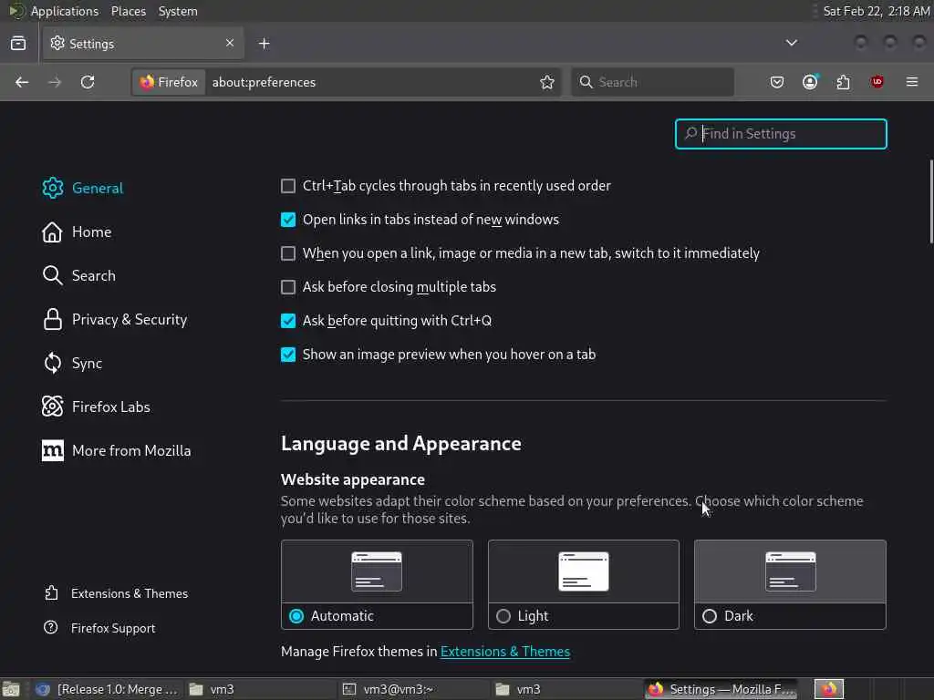
Task: Click the clock showing Sat Feb 22
Action: 876,11
